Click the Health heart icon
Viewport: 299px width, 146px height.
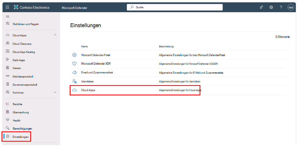(x=8, y=120)
